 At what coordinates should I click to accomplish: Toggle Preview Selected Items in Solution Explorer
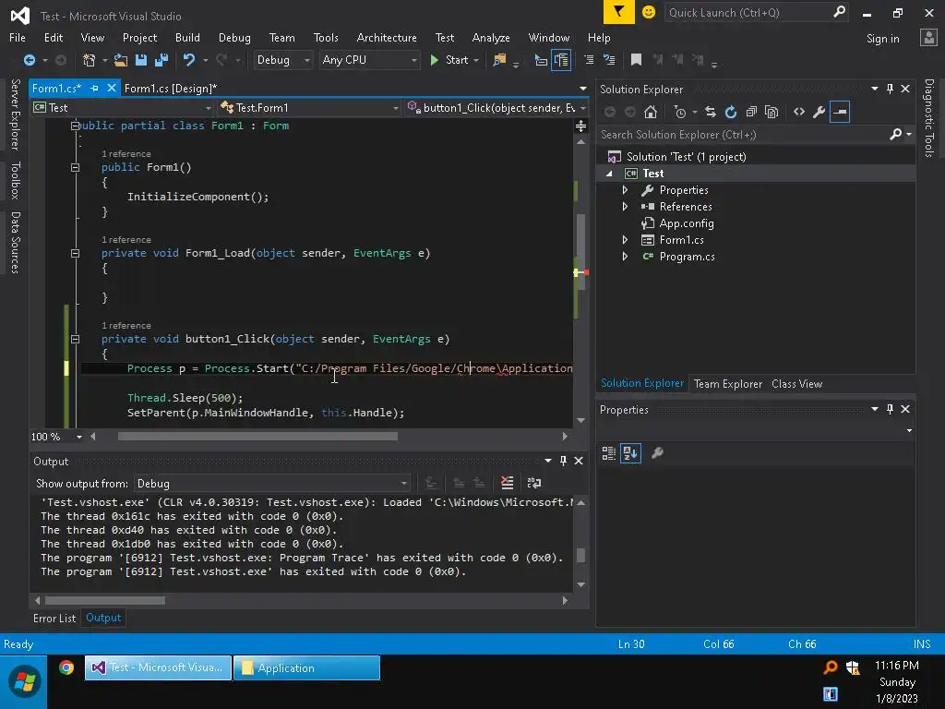point(840,112)
